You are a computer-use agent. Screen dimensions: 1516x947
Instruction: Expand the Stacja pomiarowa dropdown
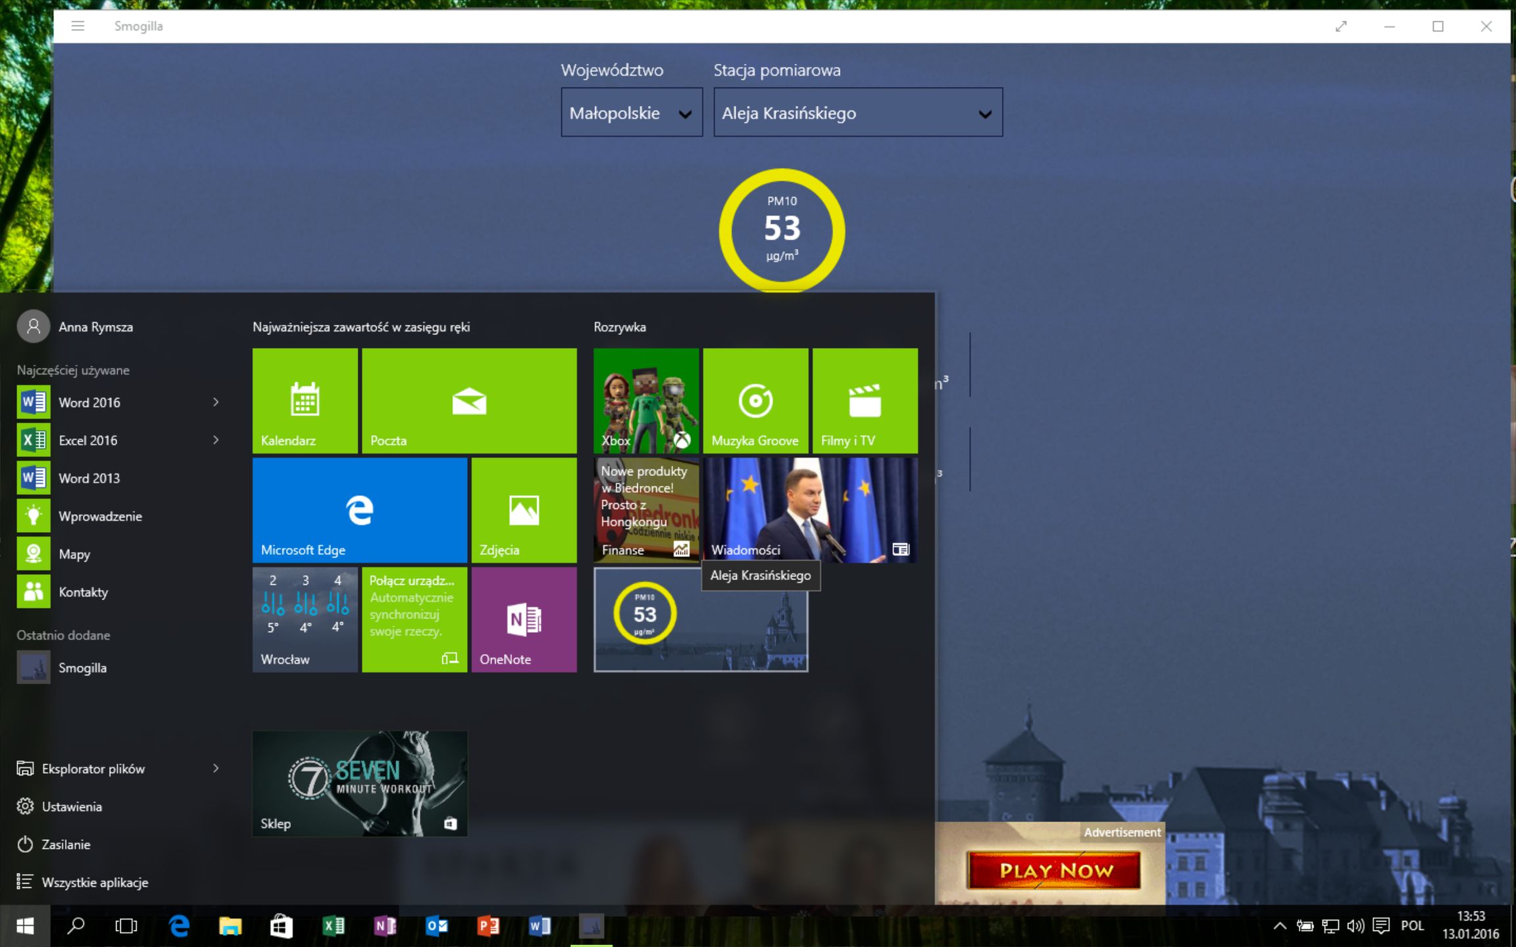click(857, 112)
